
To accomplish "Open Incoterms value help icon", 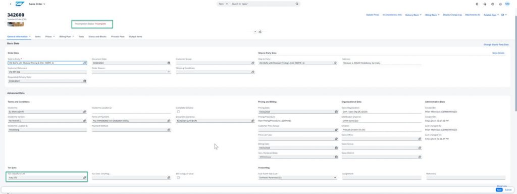I will point(84,112).
